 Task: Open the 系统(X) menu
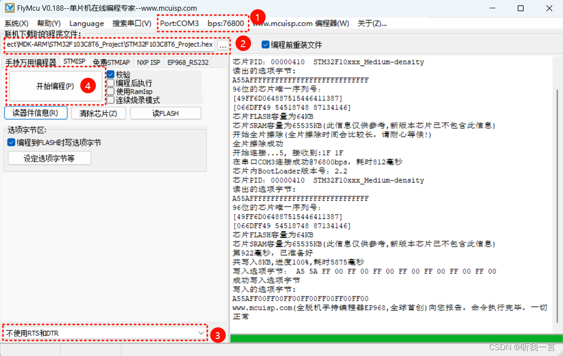point(16,23)
